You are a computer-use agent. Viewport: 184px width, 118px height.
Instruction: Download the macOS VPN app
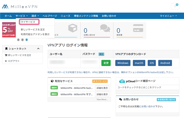pos(139,63)
